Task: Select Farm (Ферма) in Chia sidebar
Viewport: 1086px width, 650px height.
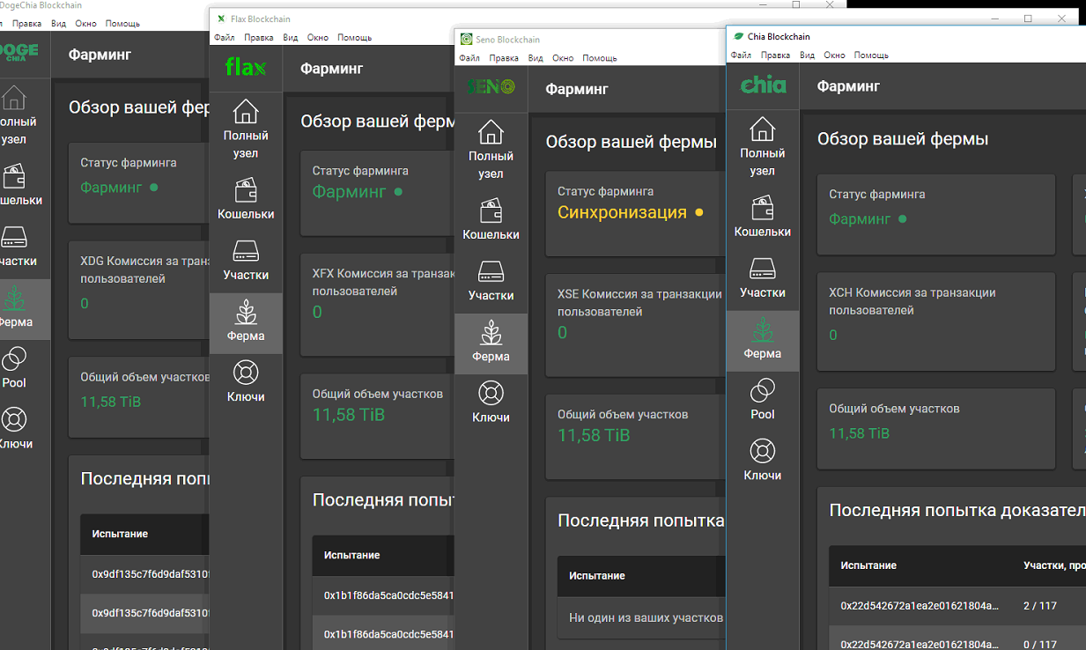Action: pos(762,341)
